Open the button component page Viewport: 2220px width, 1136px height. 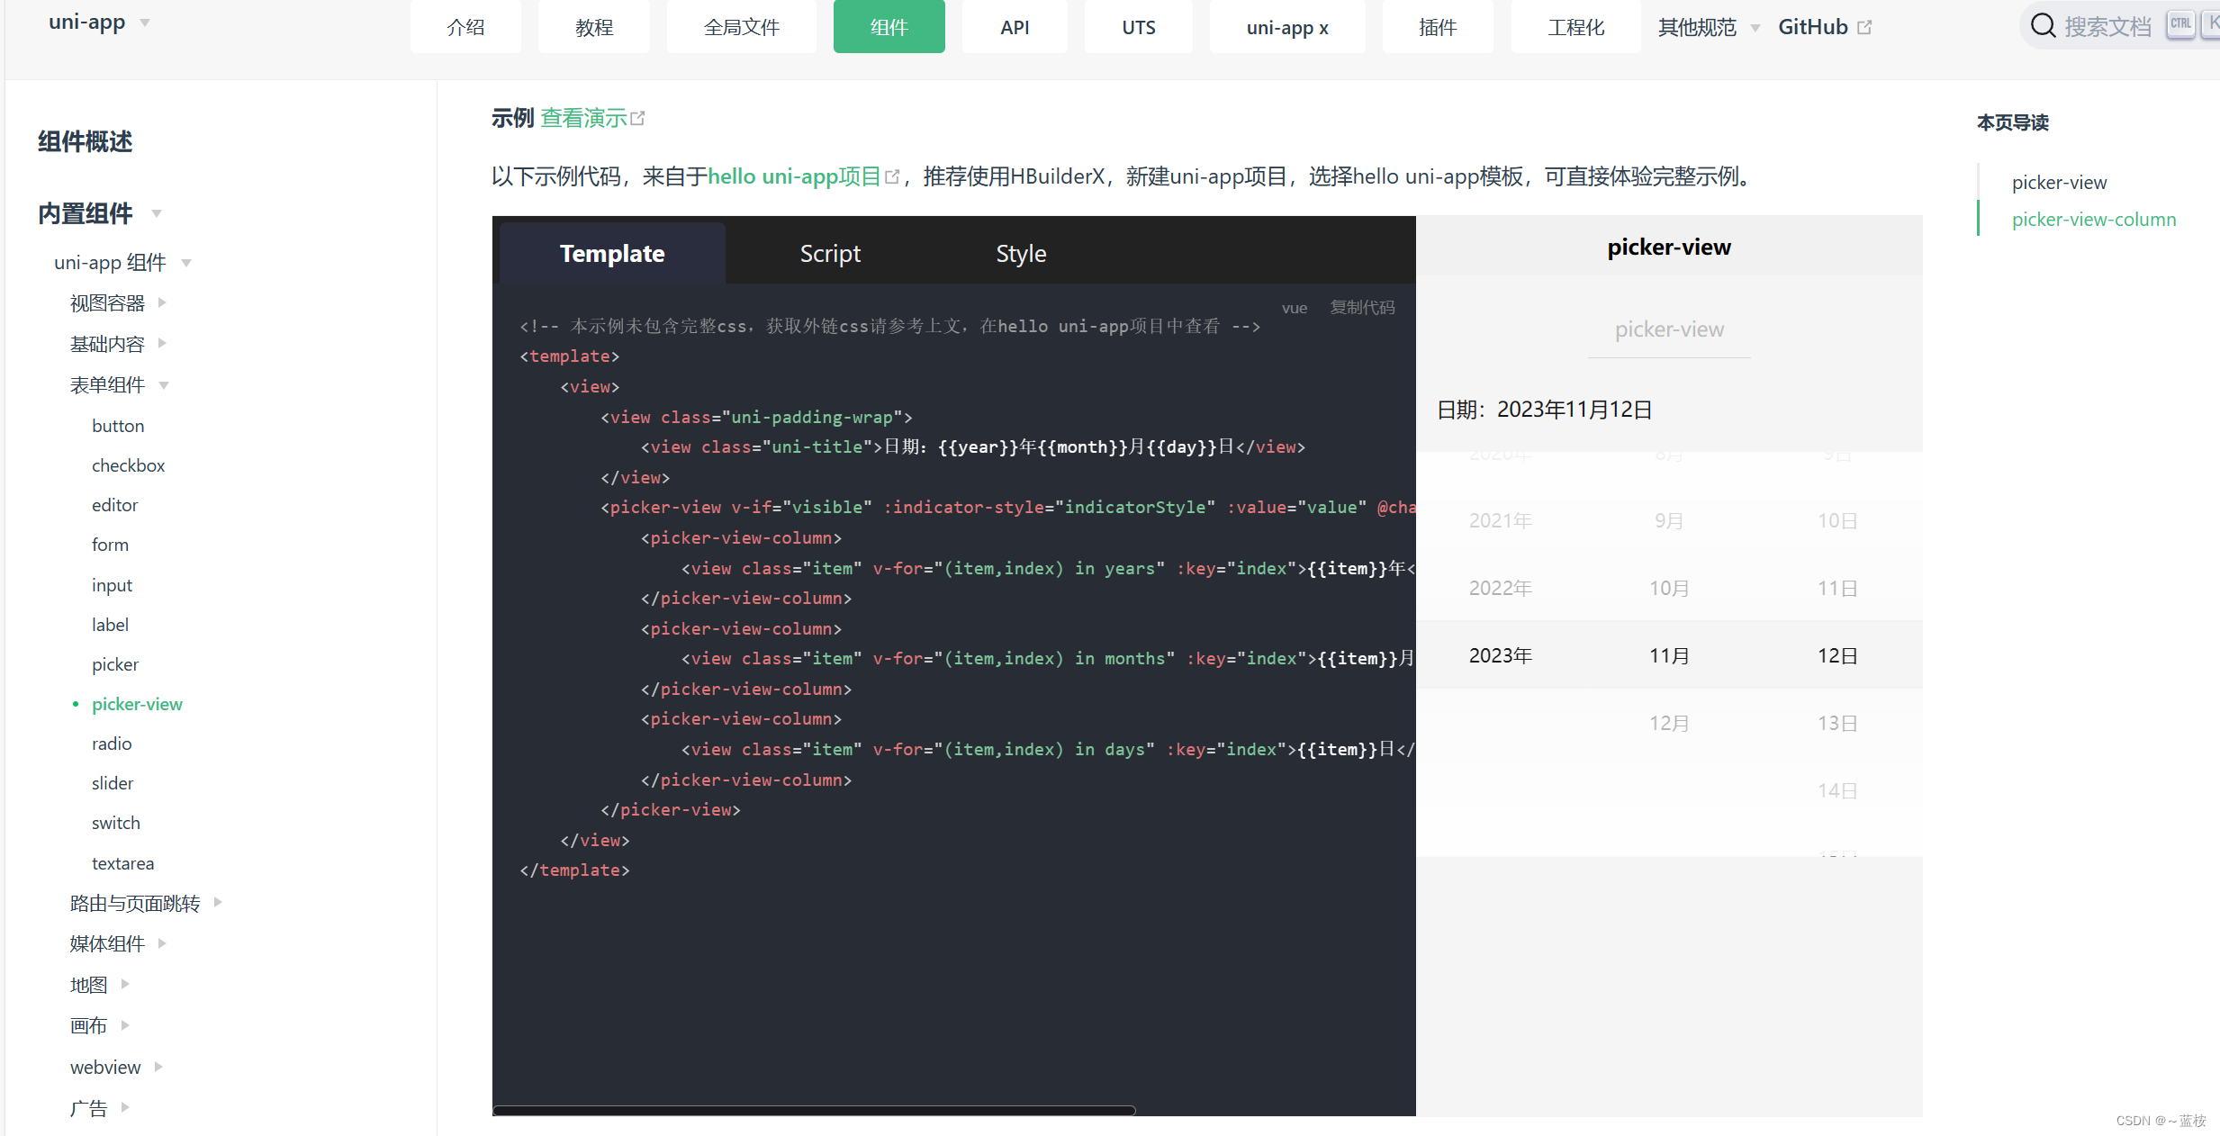tap(118, 426)
